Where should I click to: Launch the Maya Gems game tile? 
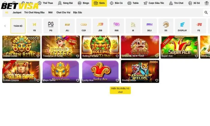click(x=61, y=71)
